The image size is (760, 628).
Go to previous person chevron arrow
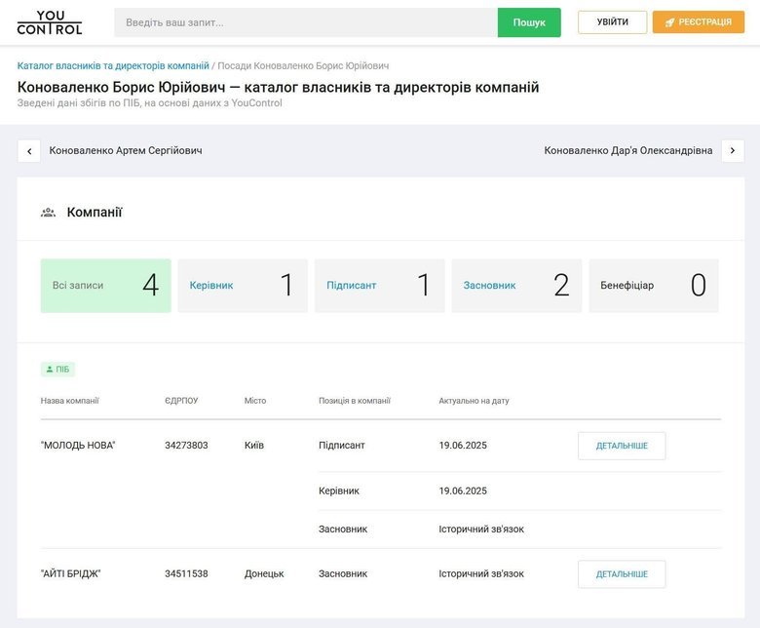(x=29, y=151)
